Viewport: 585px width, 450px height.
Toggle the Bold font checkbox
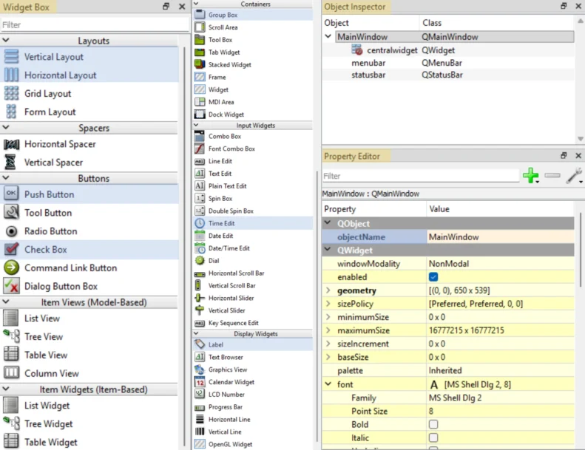tap(433, 424)
